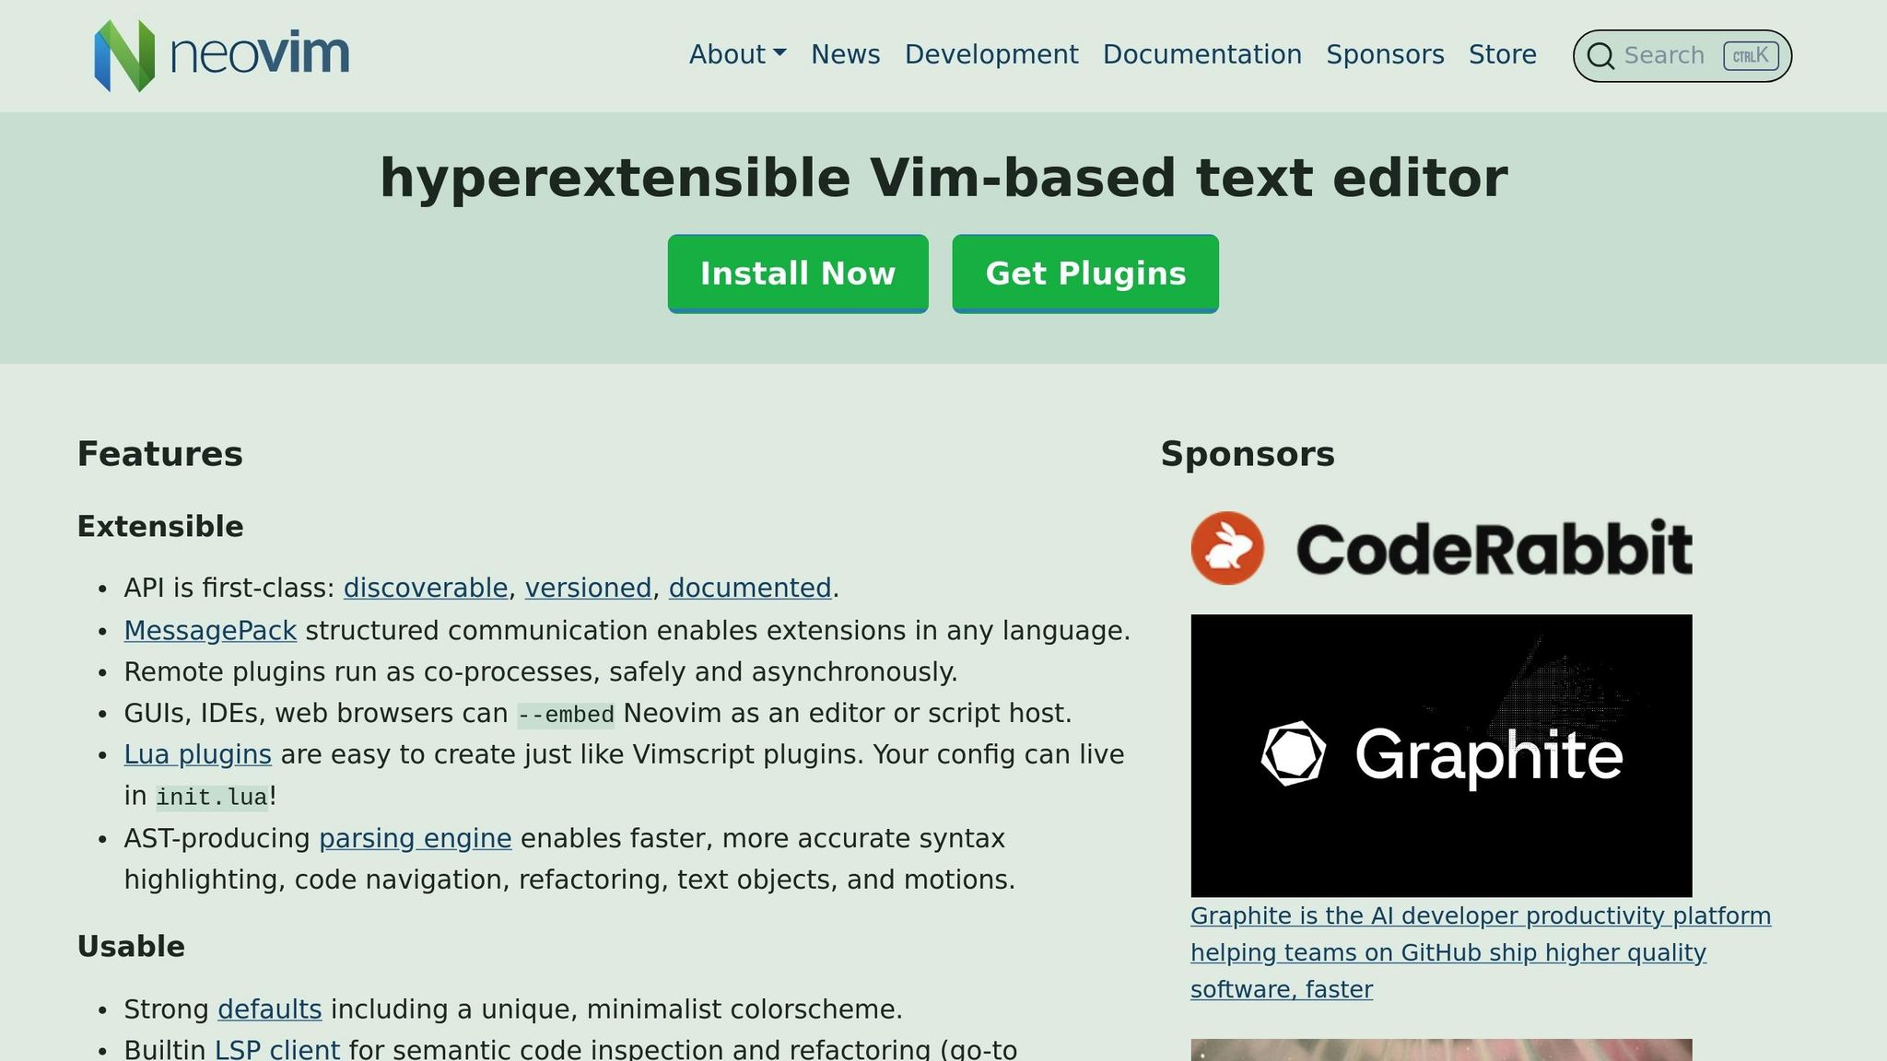Open the Sponsors nav item
The height and width of the screenshot is (1061, 1887).
point(1385,54)
